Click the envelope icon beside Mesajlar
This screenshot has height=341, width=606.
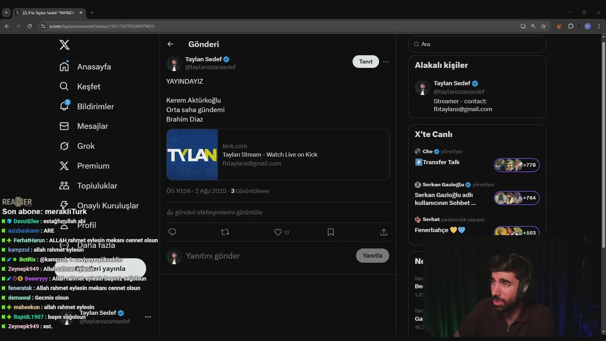tap(64, 126)
